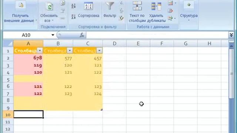Open the Name Box dropdown arrow
Screen dimensions: 237x133
click(53, 35)
